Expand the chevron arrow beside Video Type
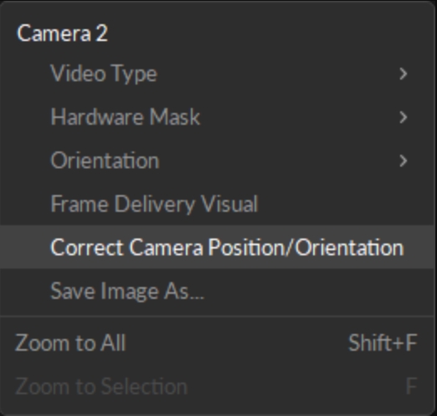Screen dimensions: 437x416 coord(404,74)
